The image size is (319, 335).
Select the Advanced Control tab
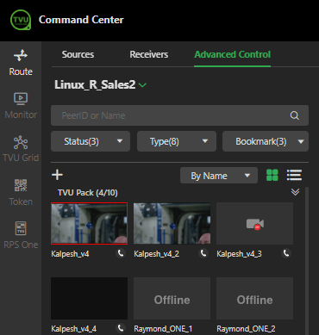(x=233, y=54)
